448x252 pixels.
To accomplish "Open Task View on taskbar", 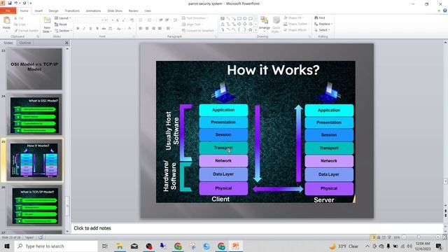I will click(x=104, y=246).
